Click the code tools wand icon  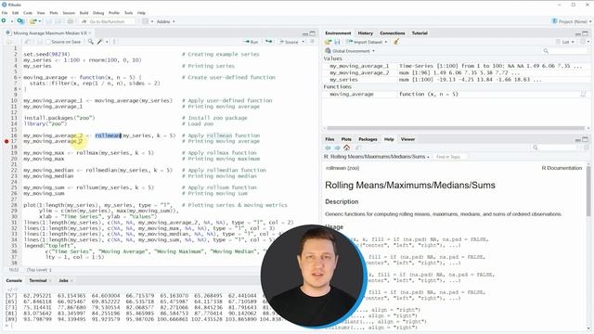click(99, 42)
